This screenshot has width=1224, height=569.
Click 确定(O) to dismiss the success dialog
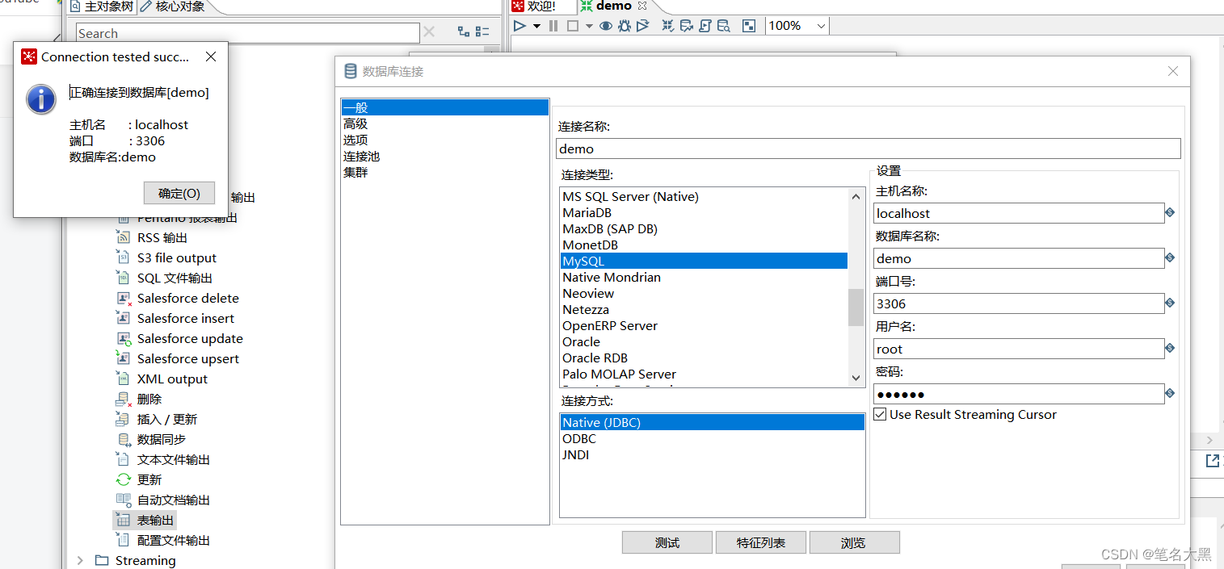click(179, 193)
